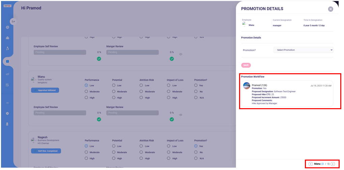The height and width of the screenshot is (170, 344).
Task: Click Pramod's avatar in Promotion WorkFlow
Action: point(247,86)
